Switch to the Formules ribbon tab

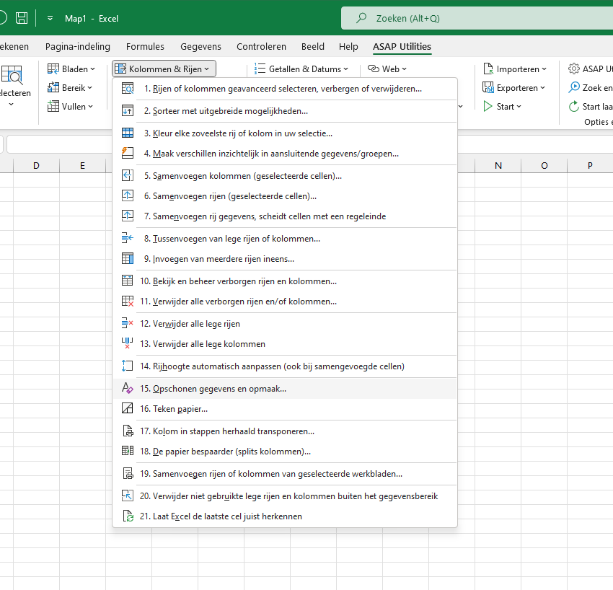coord(145,47)
